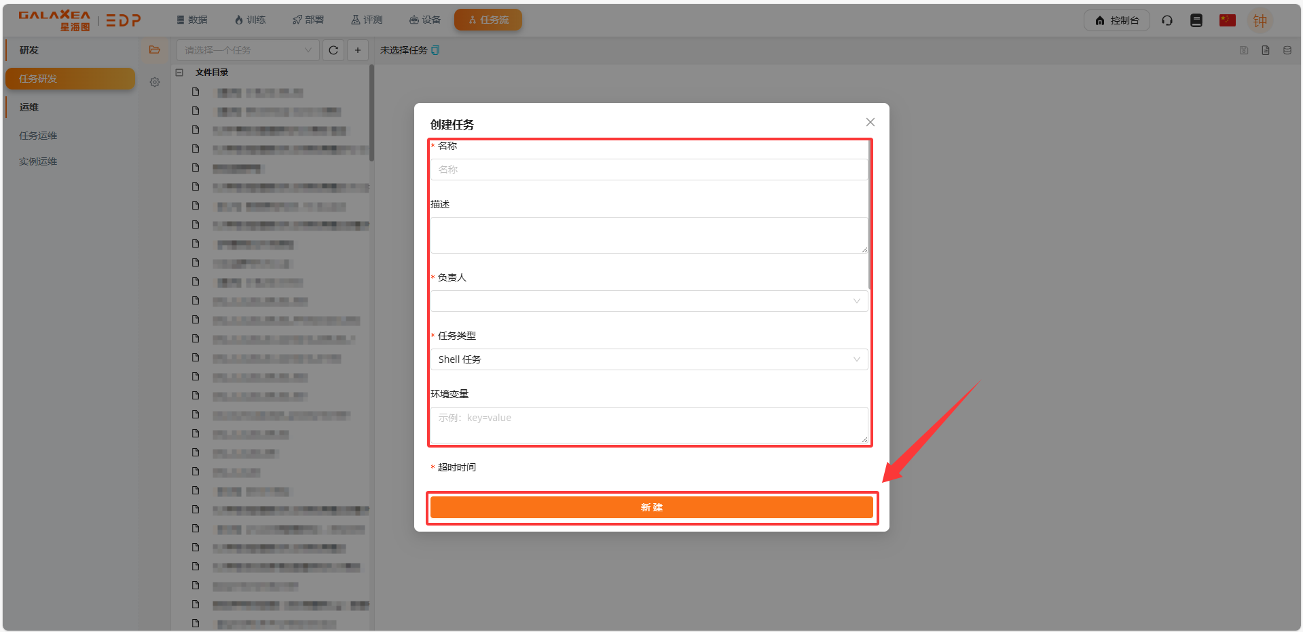The height and width of the screenshot is (632, 1303).
Task: Click the China flag language icon
Action: [x=1227, y=20]
